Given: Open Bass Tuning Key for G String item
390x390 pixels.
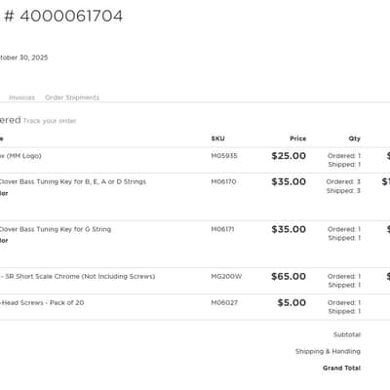Looking at the screenshot, I should 55,229.
